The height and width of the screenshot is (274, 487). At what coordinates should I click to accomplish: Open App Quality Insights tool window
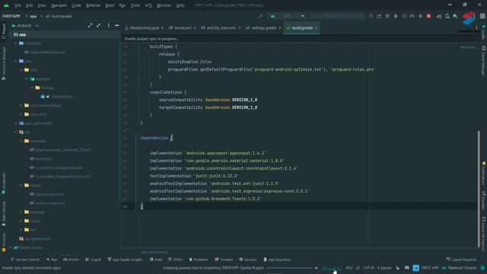(x=125, y=260)
